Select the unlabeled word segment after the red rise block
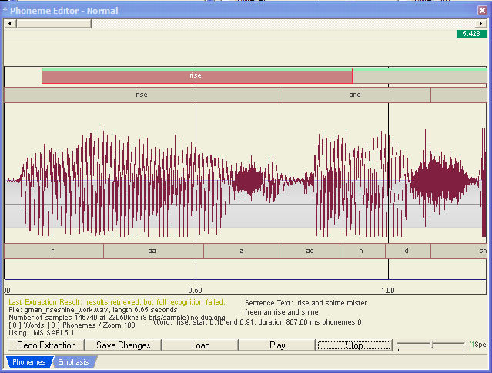The image size is (492, 373). coord(420,75)
